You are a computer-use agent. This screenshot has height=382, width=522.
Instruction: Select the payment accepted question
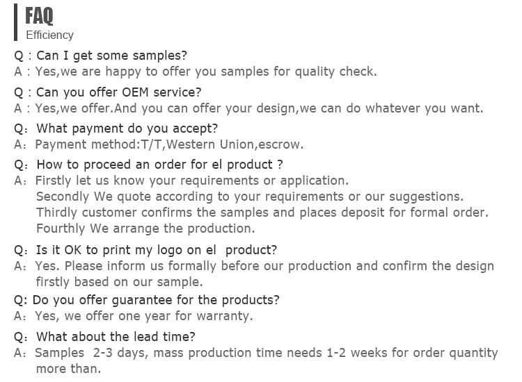[x=116, y=128]
